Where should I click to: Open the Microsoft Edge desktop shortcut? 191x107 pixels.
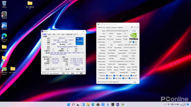pyautogui.click(x=4, y=38)
